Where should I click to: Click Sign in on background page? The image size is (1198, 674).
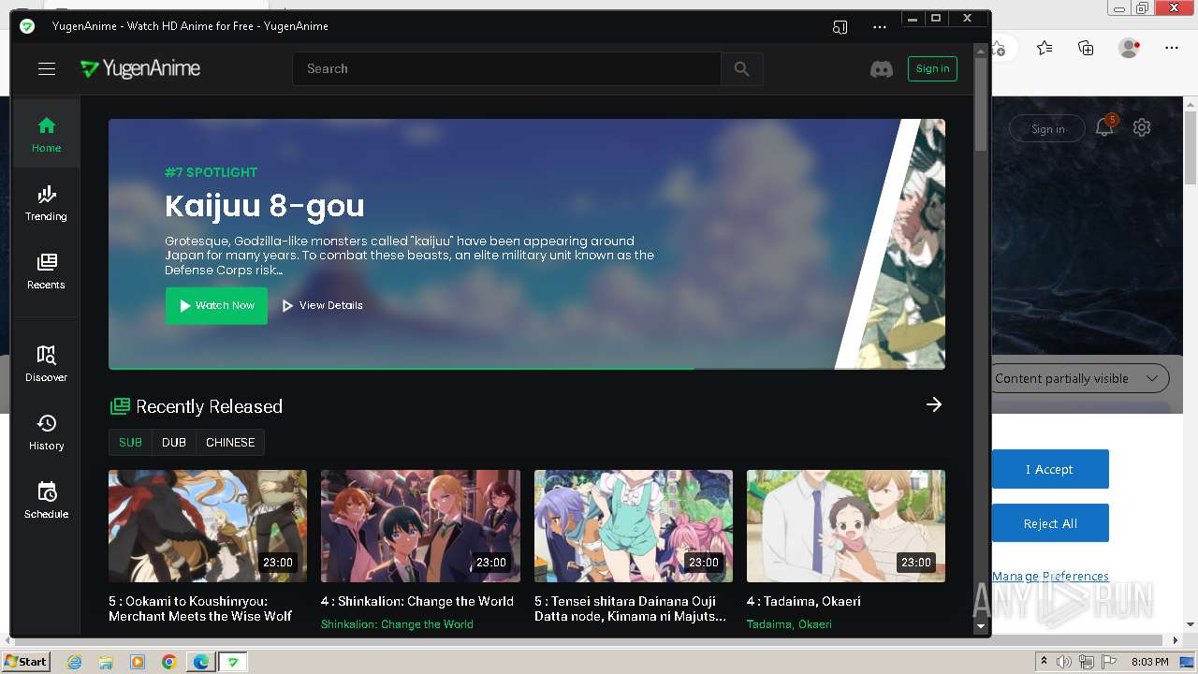click(1047, 129)
